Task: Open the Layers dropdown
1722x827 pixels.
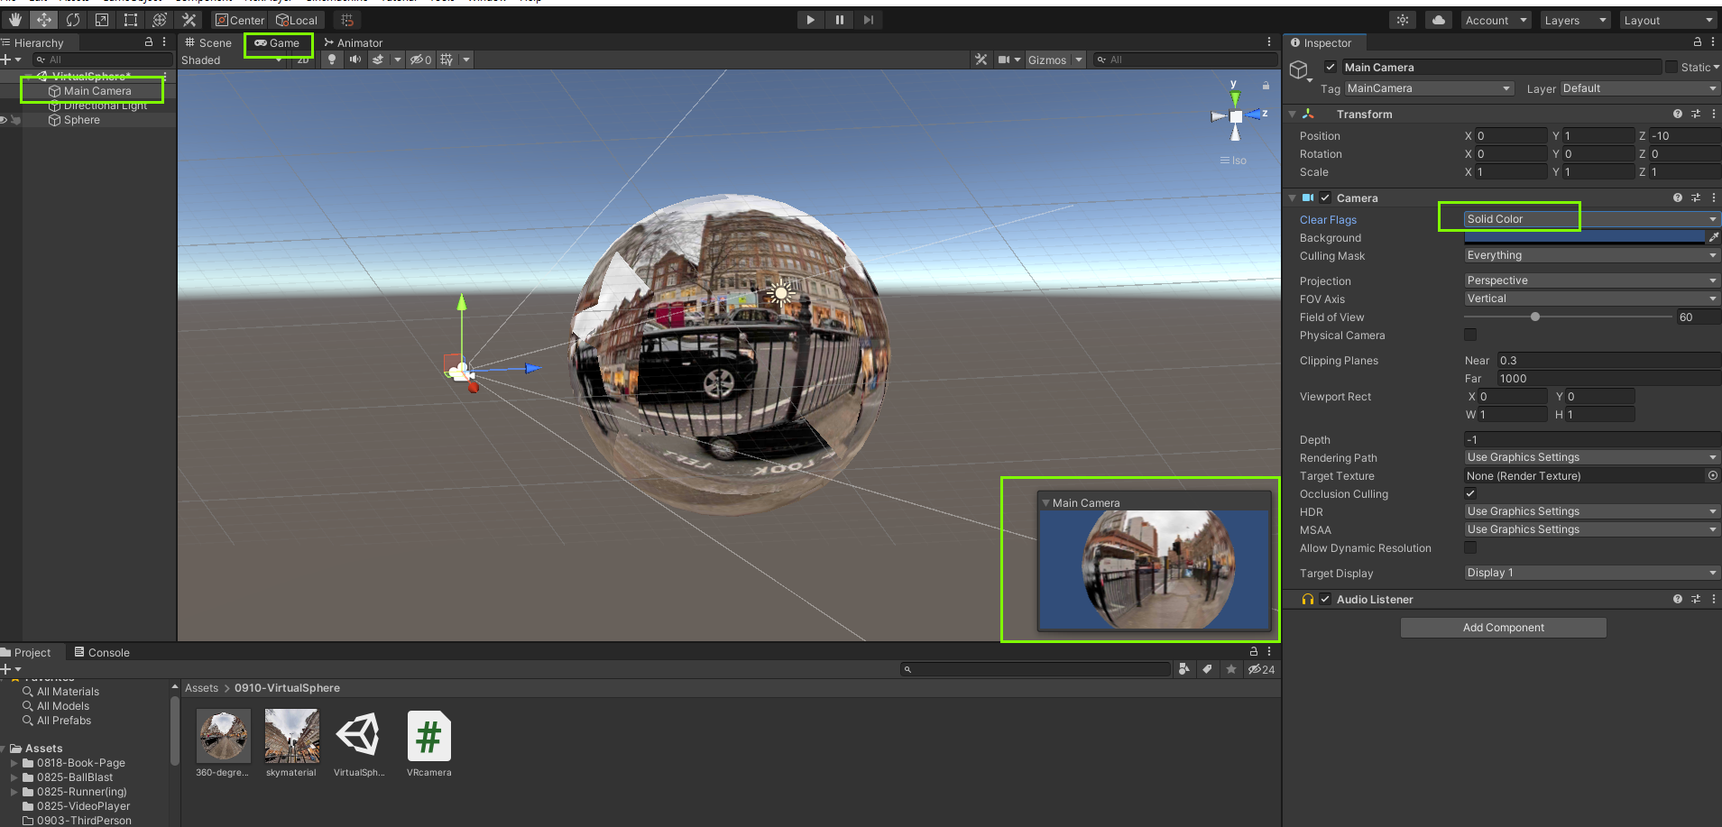Action: click(x=1575, y=20)
